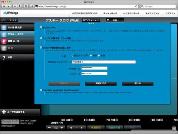Open the browser home page icon

pyautogui.click(x=26, y=6)
